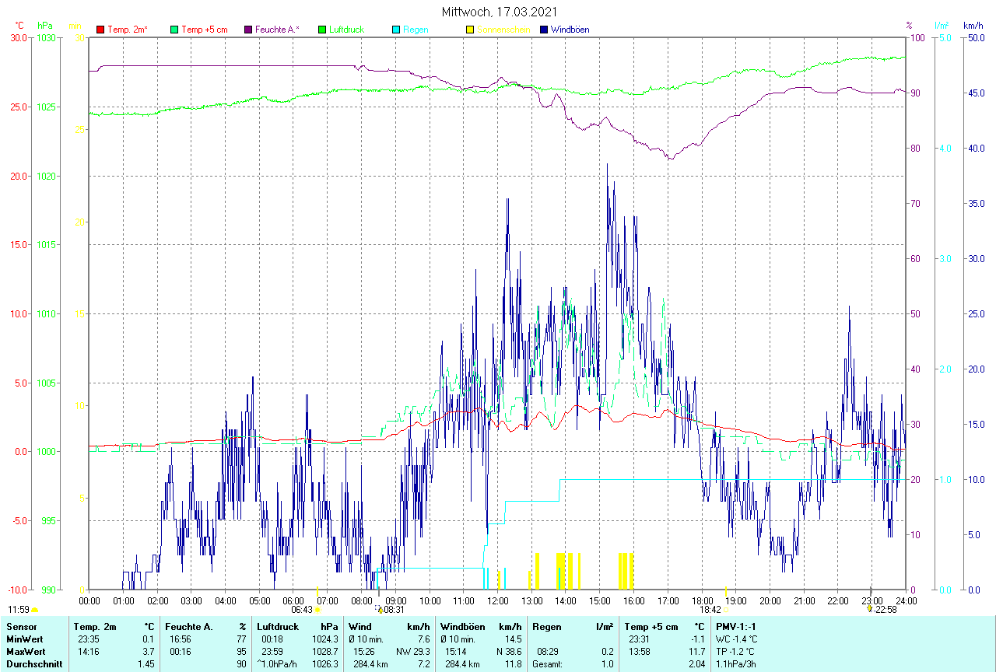This screenshot has height=672, width=996.
Task: Click the purple Feuchte A. legend swatch
Action: pyautogui.click(x=248, y=30)
